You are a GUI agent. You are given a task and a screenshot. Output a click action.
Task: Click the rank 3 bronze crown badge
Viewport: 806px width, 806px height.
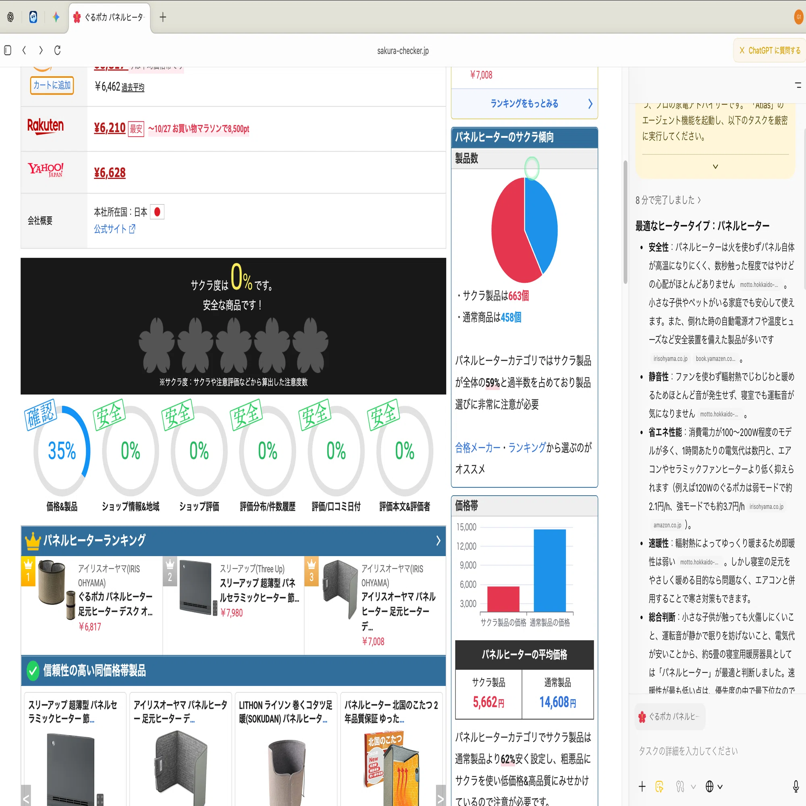[x=312, y=571]
